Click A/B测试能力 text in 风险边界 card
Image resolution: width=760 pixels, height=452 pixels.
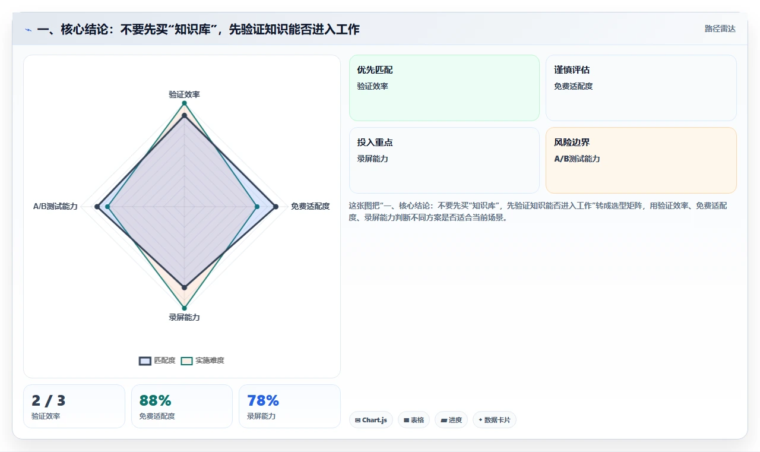pos(577,159)
